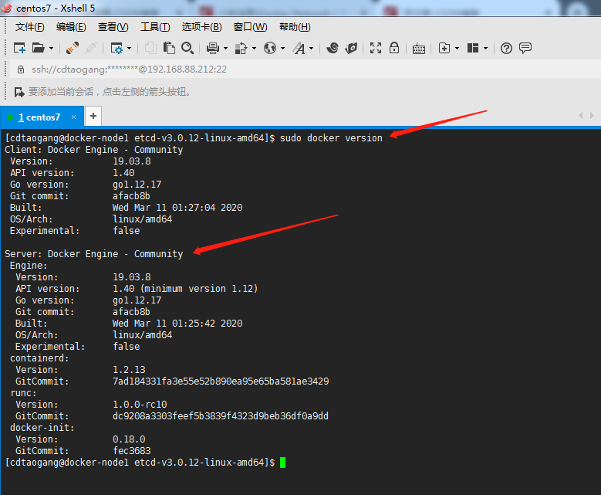Click runc version '1.0.0-rc10'
The image size is (601, 495).
point(140,405)
